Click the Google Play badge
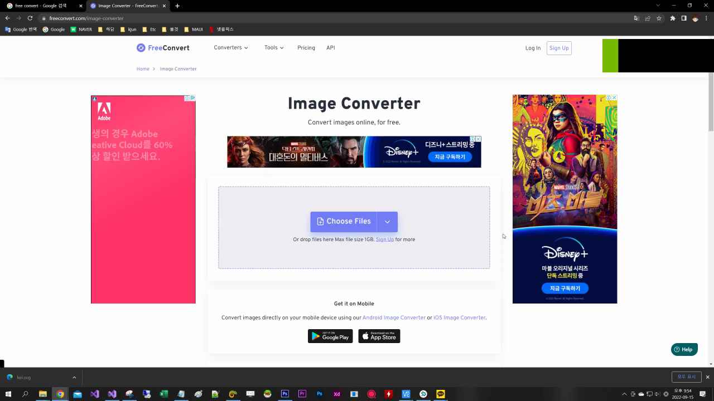The image size is (714, 401). pyautogui.click(x=330, y=336)
